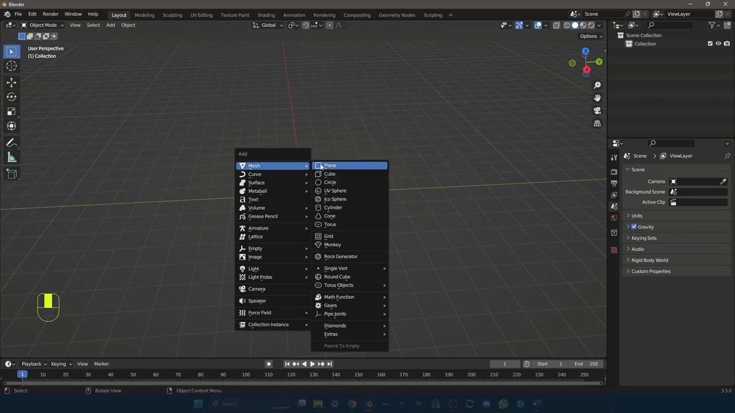Add a Monkey mesh from menu
The height and width of the screenshot is (413, 735).
[332, 245]
